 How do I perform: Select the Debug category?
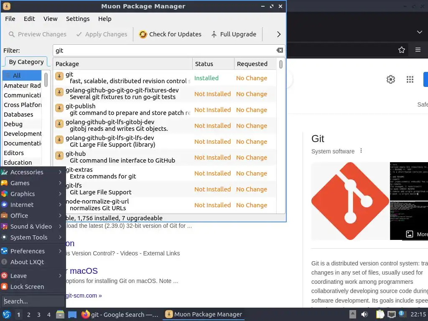(22, 124)
